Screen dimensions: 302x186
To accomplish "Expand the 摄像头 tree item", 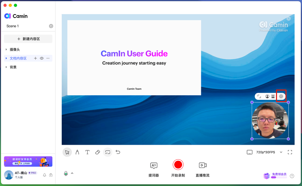I will tap(6, 50).
